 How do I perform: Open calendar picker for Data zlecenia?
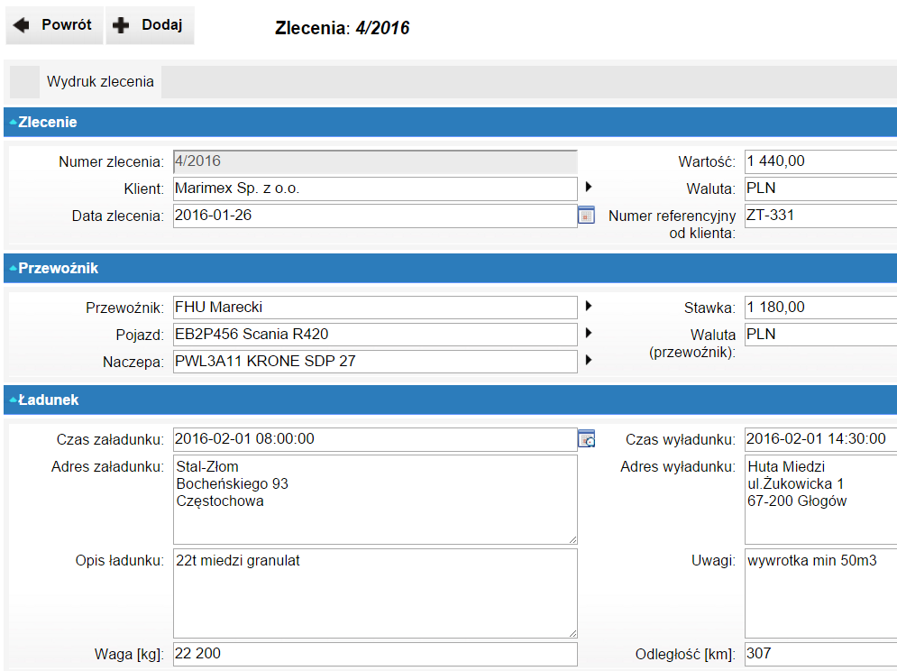tap(586, 216)
